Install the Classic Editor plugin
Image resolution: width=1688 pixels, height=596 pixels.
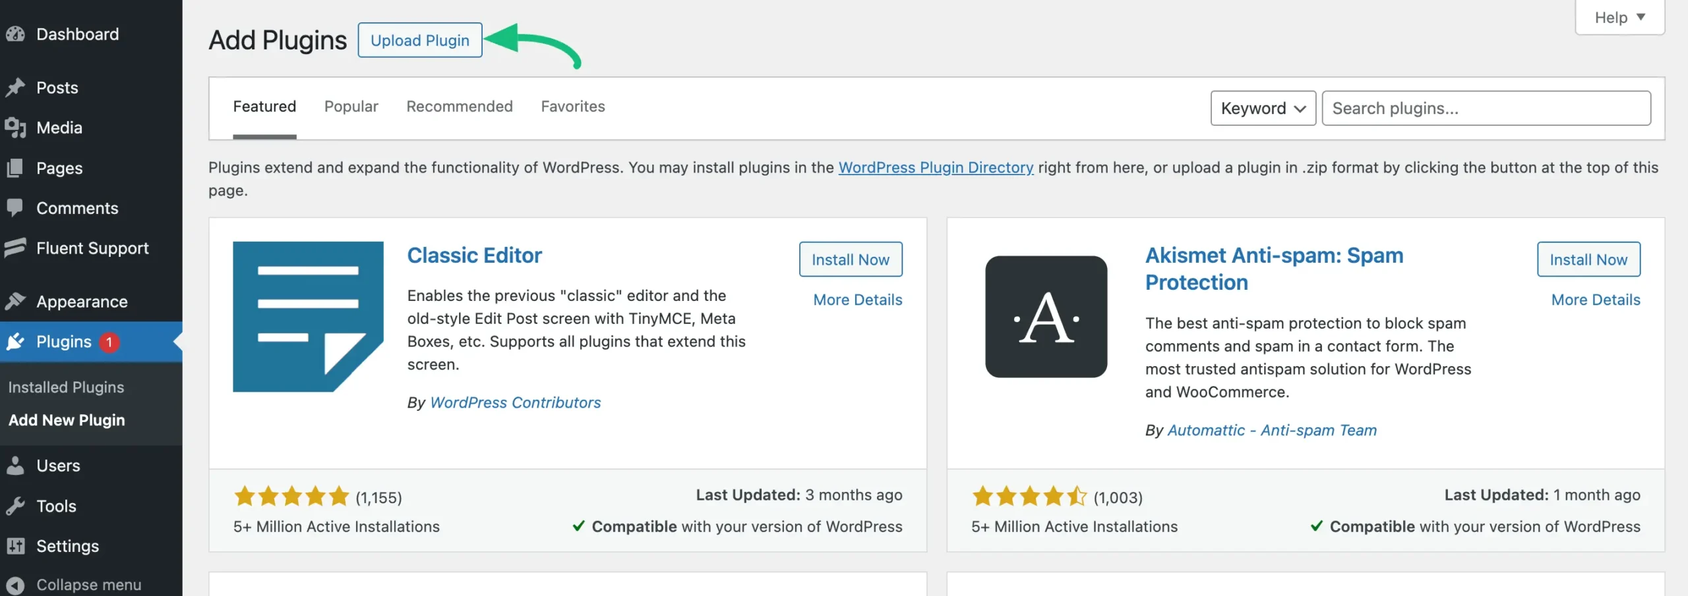[851, 259]
